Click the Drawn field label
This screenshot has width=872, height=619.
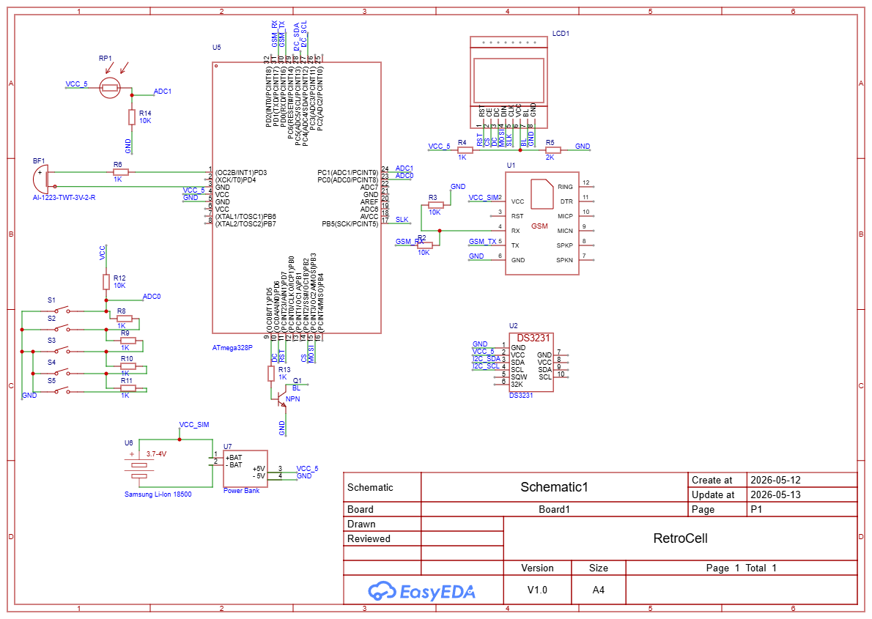(x=361, y=524)
